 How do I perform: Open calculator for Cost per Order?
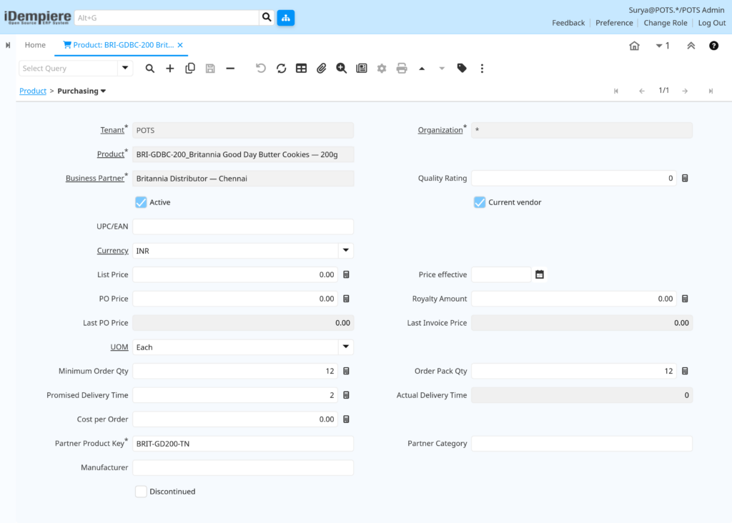(347, 419)
